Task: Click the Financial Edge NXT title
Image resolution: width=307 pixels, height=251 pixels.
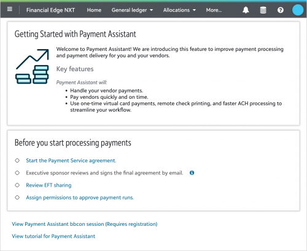Action: (x=50, y=10)
